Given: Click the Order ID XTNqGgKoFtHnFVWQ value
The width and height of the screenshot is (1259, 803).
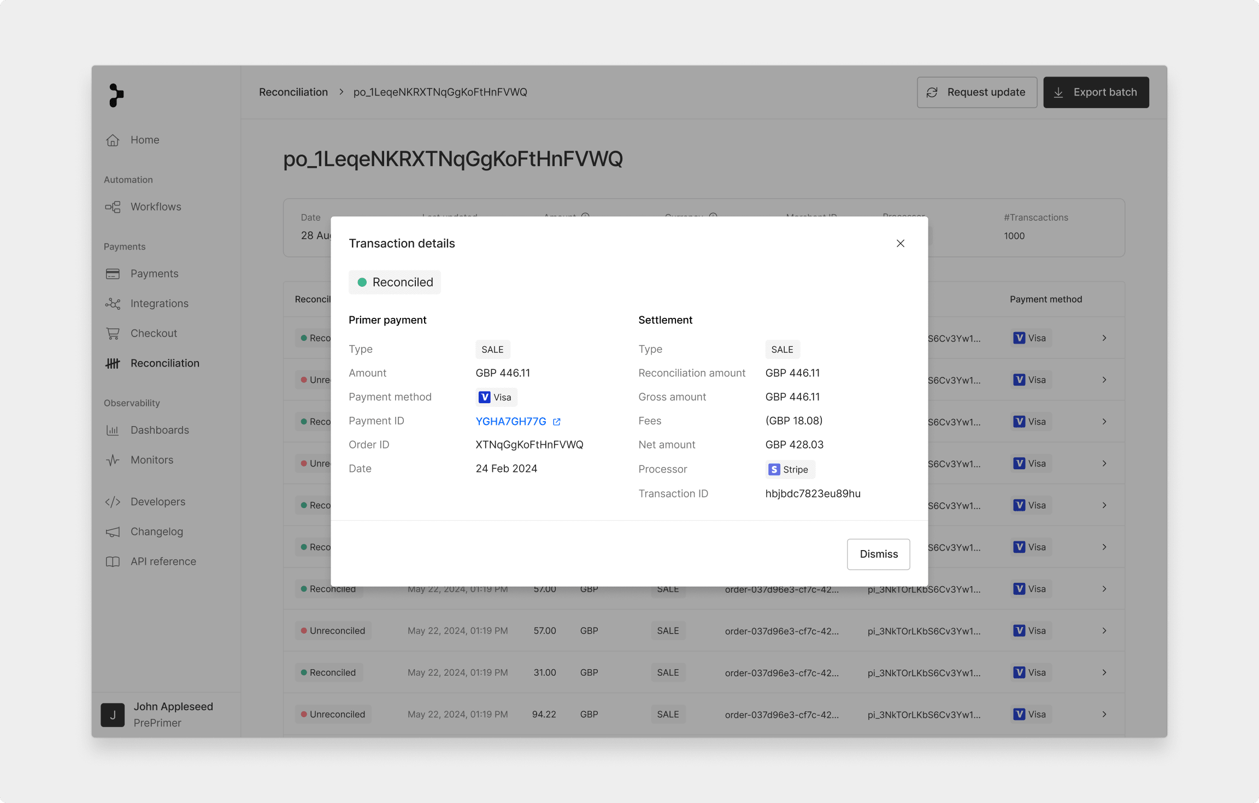Looking at the screenshot, I should pos(530,445).
